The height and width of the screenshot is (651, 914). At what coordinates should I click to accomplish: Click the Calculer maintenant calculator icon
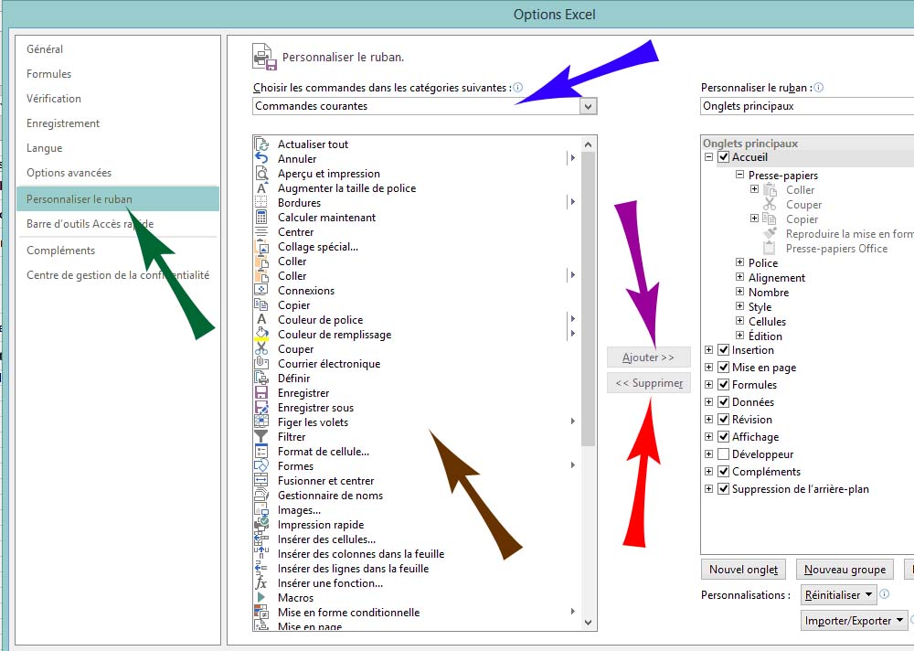coord(261,217)
